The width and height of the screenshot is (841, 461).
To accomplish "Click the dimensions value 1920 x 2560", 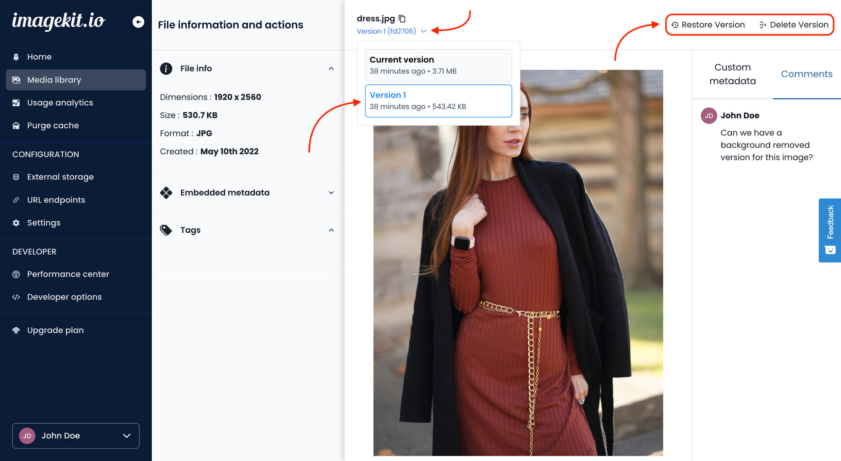I will [x=238, y=97].
